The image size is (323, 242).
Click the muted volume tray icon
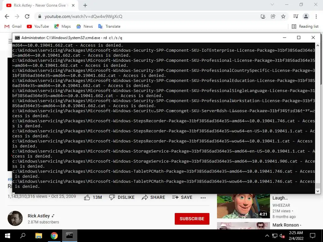coord(282,236)
